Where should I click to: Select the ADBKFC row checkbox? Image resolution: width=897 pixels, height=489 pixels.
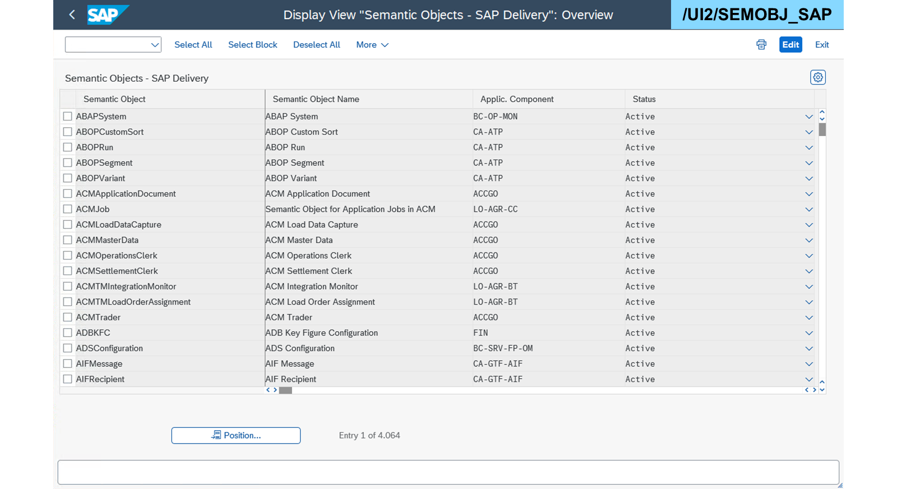68,333
